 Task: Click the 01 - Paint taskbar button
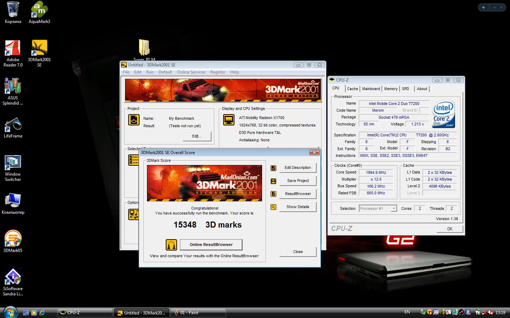198,313
